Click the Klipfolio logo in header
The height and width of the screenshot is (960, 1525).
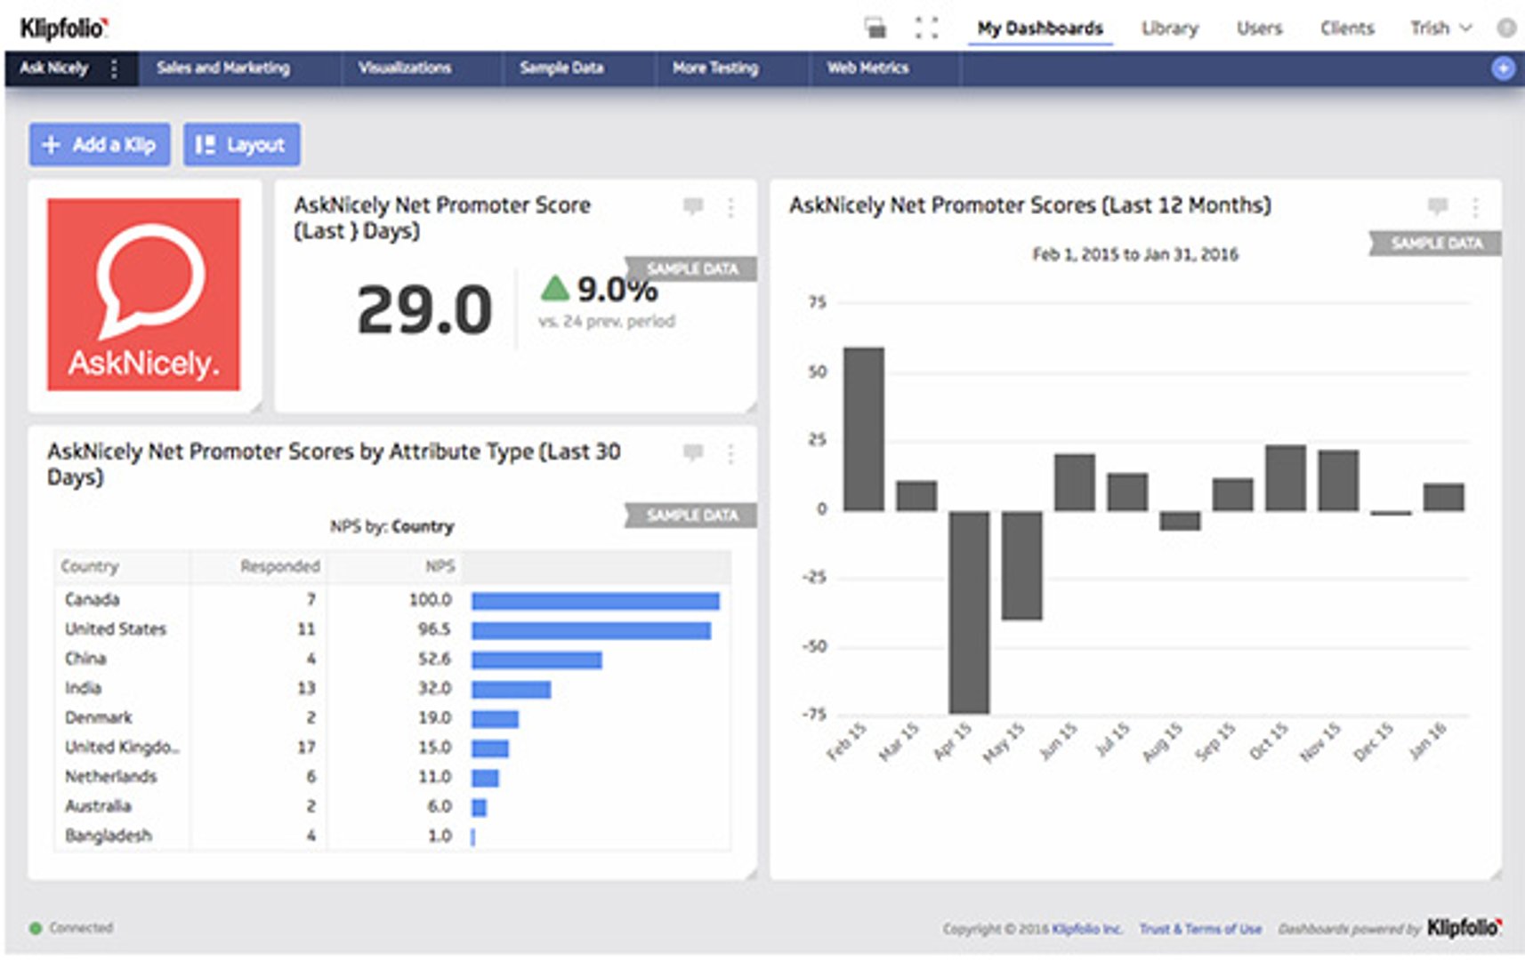click(x=63, y=28)
